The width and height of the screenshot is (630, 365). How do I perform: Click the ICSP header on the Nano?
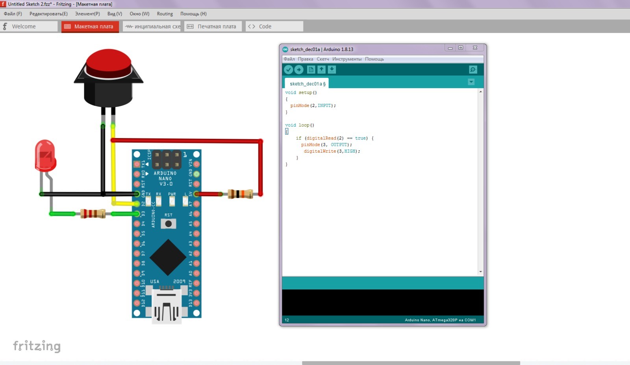point(167,160)
